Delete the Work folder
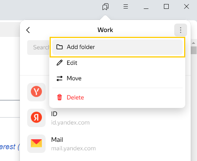 click(117, 97)
